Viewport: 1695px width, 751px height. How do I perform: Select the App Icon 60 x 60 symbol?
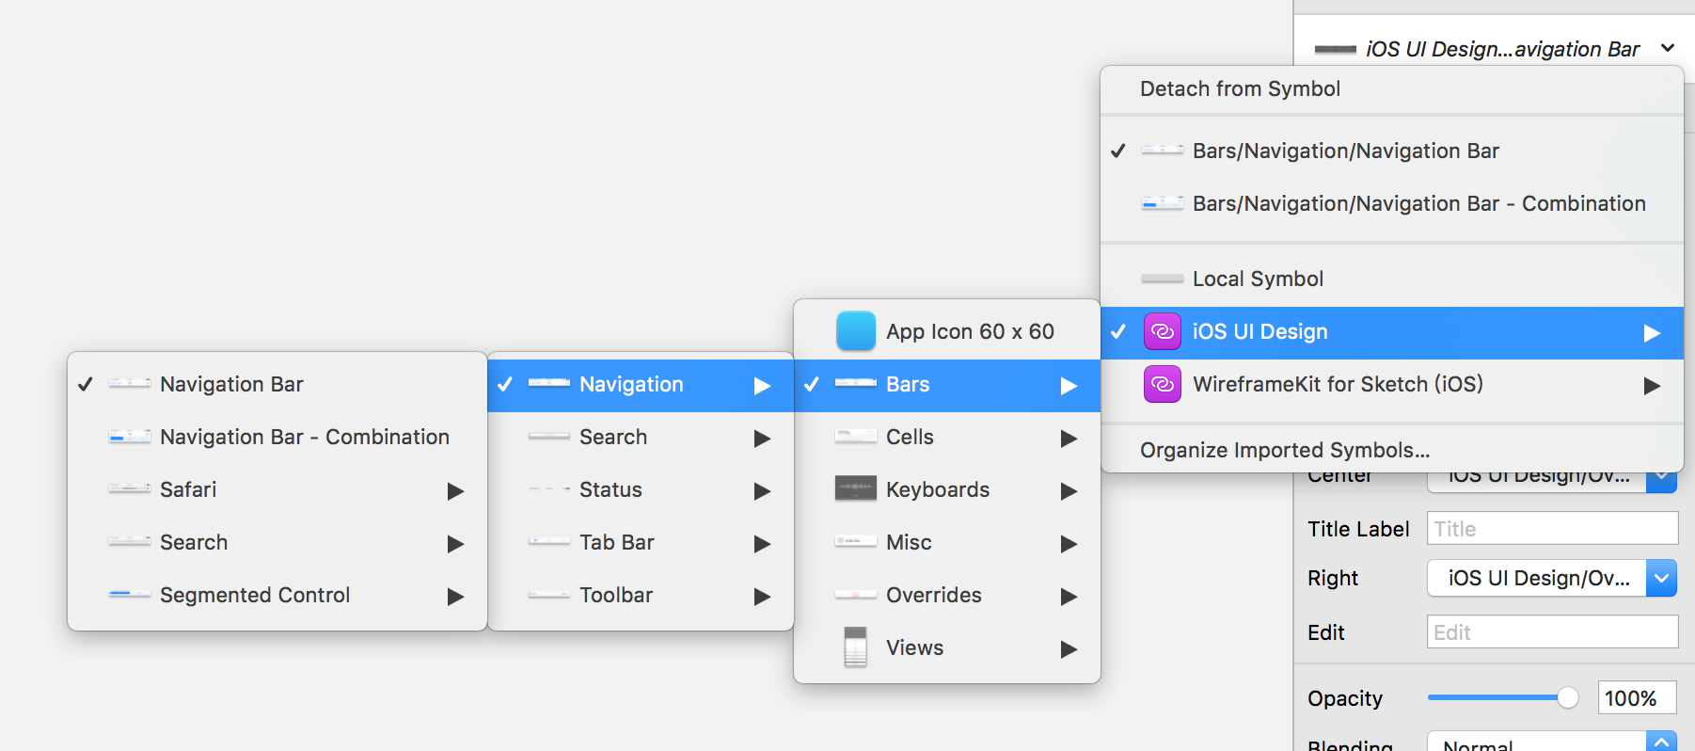[947, 331]
